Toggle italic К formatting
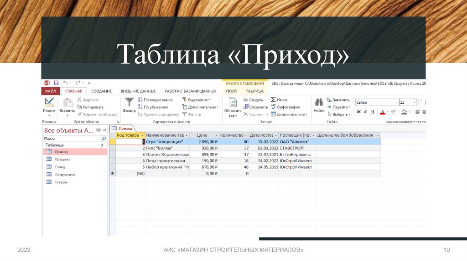 pyautogui.click(x=365, y=112)
